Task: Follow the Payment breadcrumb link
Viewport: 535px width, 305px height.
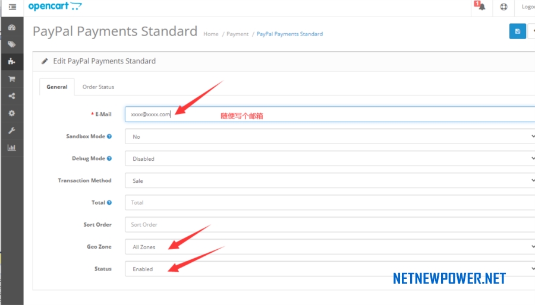Action: 237,34
